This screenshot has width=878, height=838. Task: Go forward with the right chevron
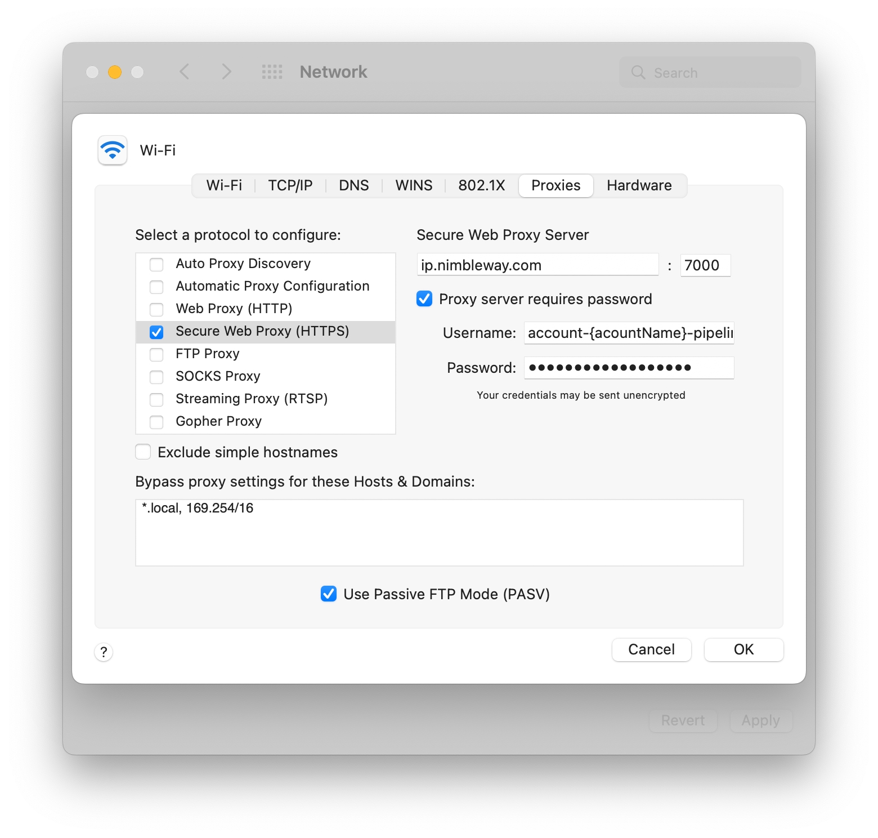(x=226, y=72)
